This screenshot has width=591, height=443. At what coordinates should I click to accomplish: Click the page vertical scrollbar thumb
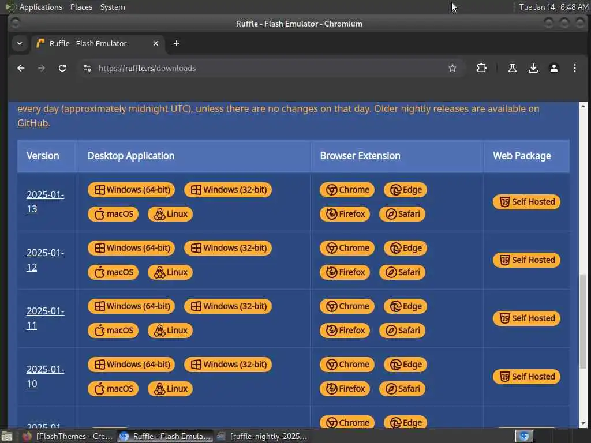click(x=583, y=321)
